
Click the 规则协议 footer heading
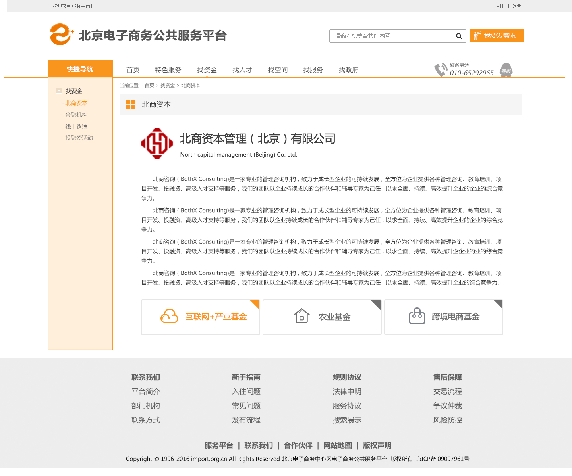347,377
